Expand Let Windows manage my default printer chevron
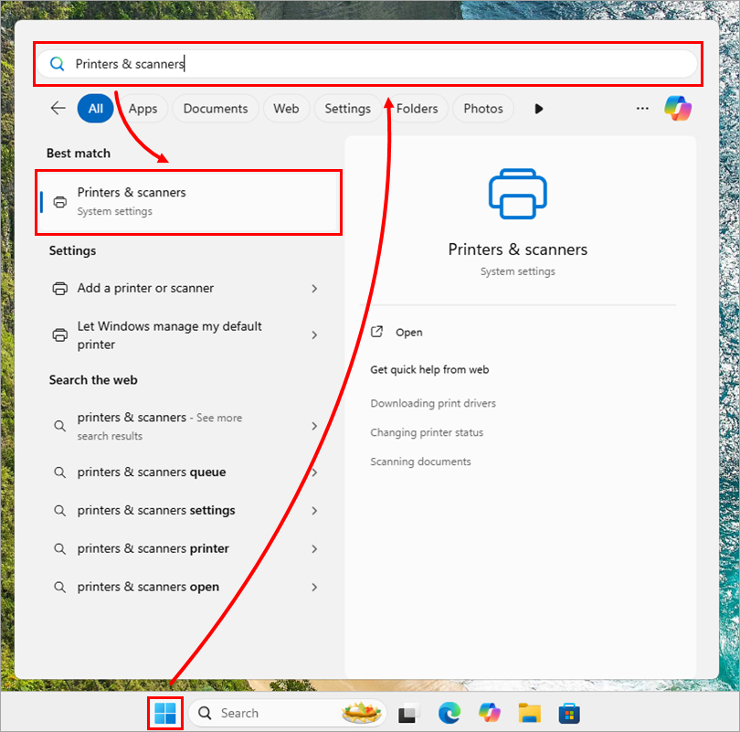 pyautogui.click(x=314, y=335)
